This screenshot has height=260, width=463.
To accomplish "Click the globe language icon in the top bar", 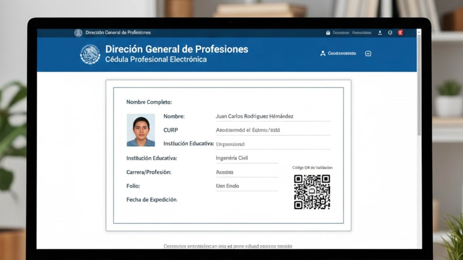I will point(390,33).
